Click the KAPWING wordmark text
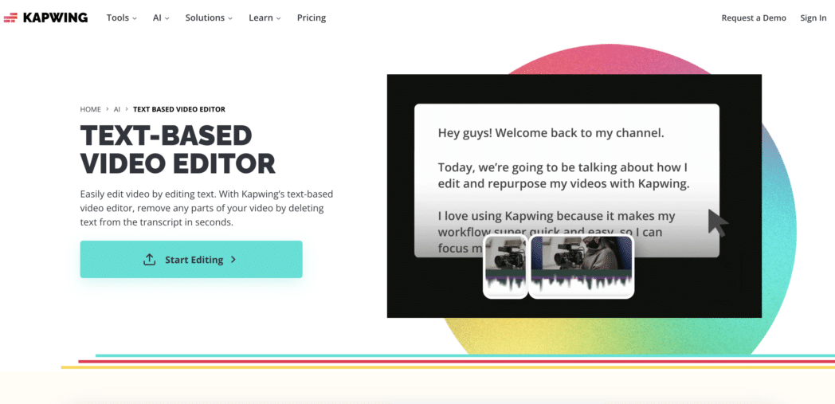The height and width of the screenshot is (404, 835). coord(56,18)
